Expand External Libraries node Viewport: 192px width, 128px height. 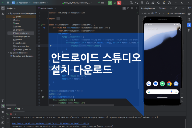[x=9, y=53]
